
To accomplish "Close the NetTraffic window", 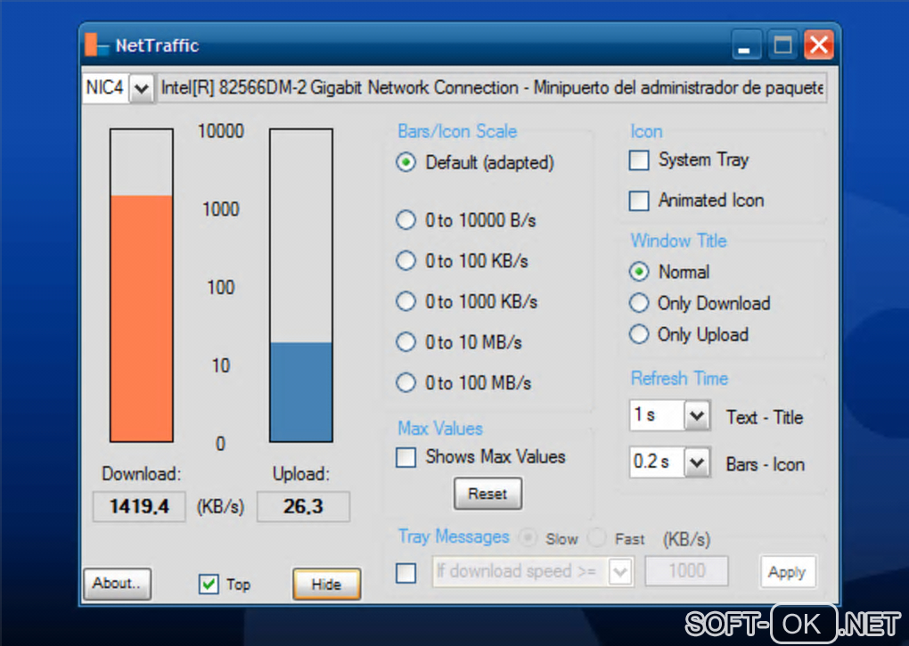I will pyautogui.click(x=819, y=45).
